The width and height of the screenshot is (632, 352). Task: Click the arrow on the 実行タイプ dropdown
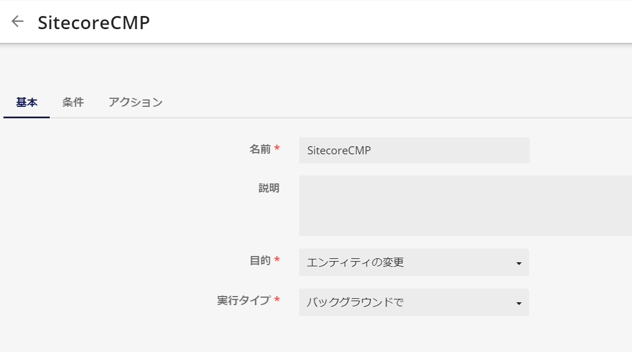click(519, 303)
